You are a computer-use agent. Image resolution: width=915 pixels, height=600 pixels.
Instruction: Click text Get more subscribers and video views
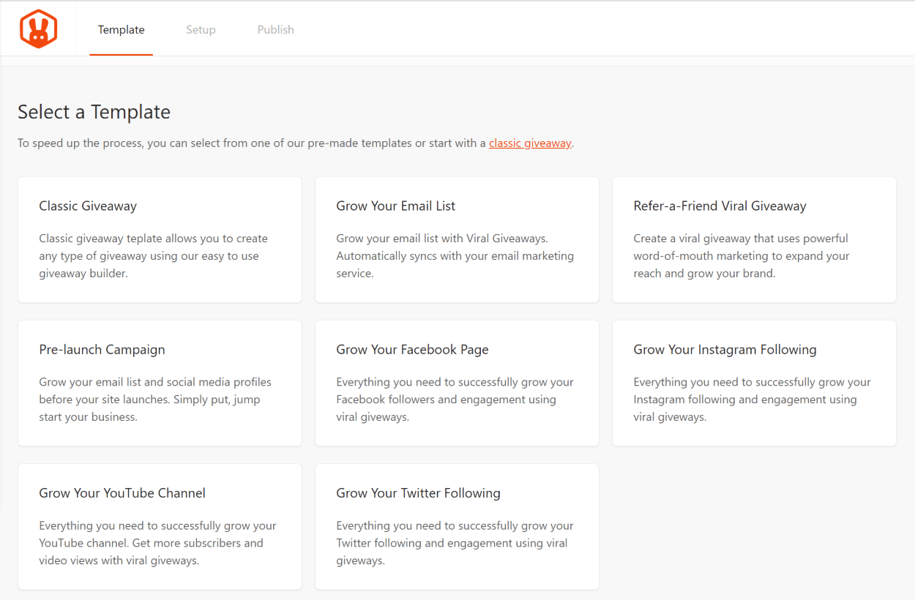(x=152, y=552)
